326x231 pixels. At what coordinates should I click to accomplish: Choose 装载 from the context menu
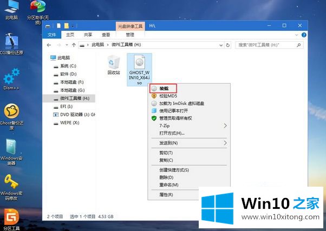[x=163, y=89]
